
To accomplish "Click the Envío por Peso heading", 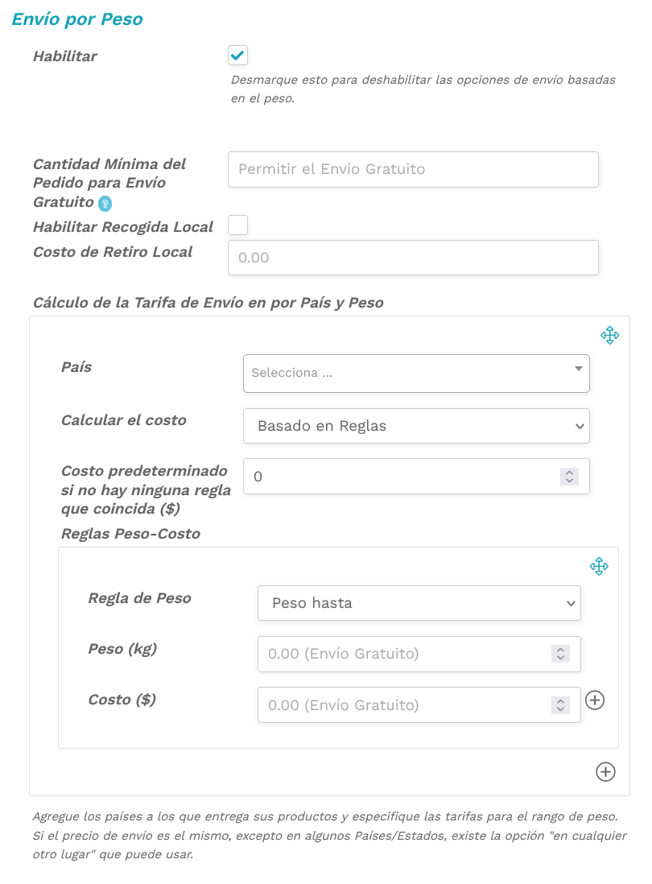I will point(76,19).
